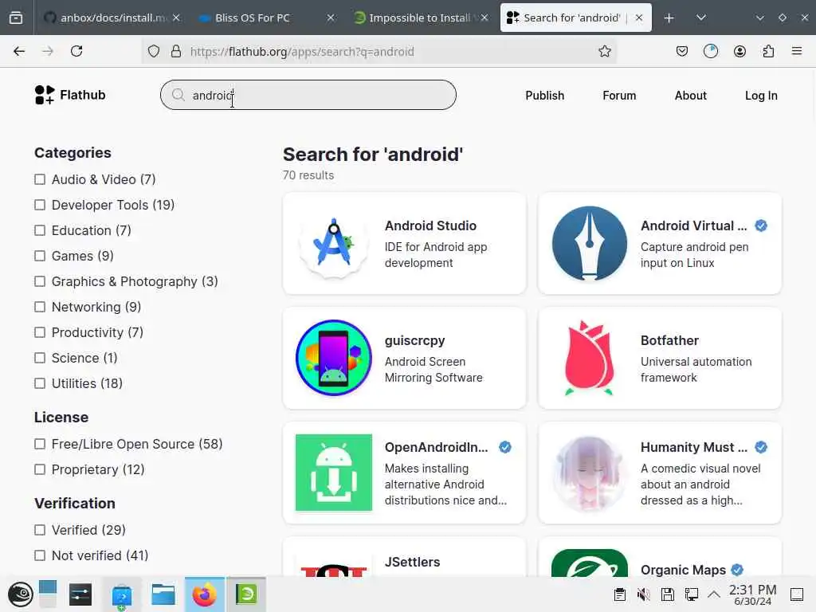Reload the Flathub page

[x=76, y=51]
